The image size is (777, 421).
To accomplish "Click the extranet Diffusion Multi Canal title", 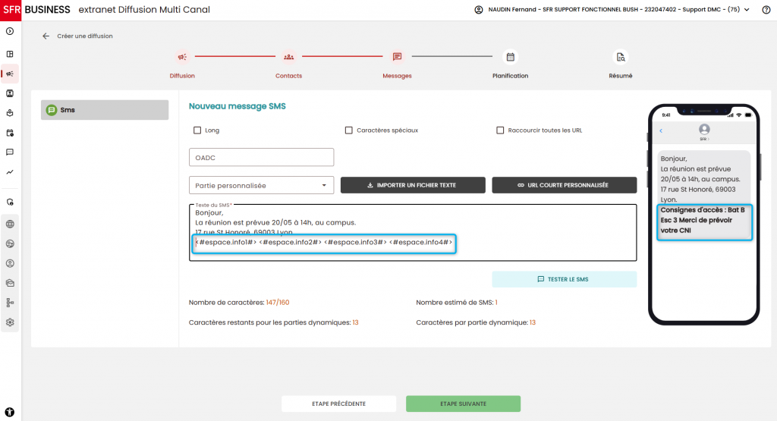I will tap(144, 9).
